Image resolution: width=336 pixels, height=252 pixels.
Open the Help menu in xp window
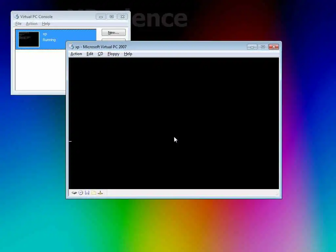(128, 54)
